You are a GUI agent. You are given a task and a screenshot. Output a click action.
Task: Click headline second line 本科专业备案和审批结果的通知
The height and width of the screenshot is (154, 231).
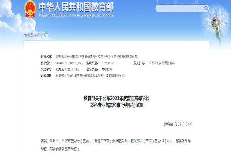click(x=117, y=105)
